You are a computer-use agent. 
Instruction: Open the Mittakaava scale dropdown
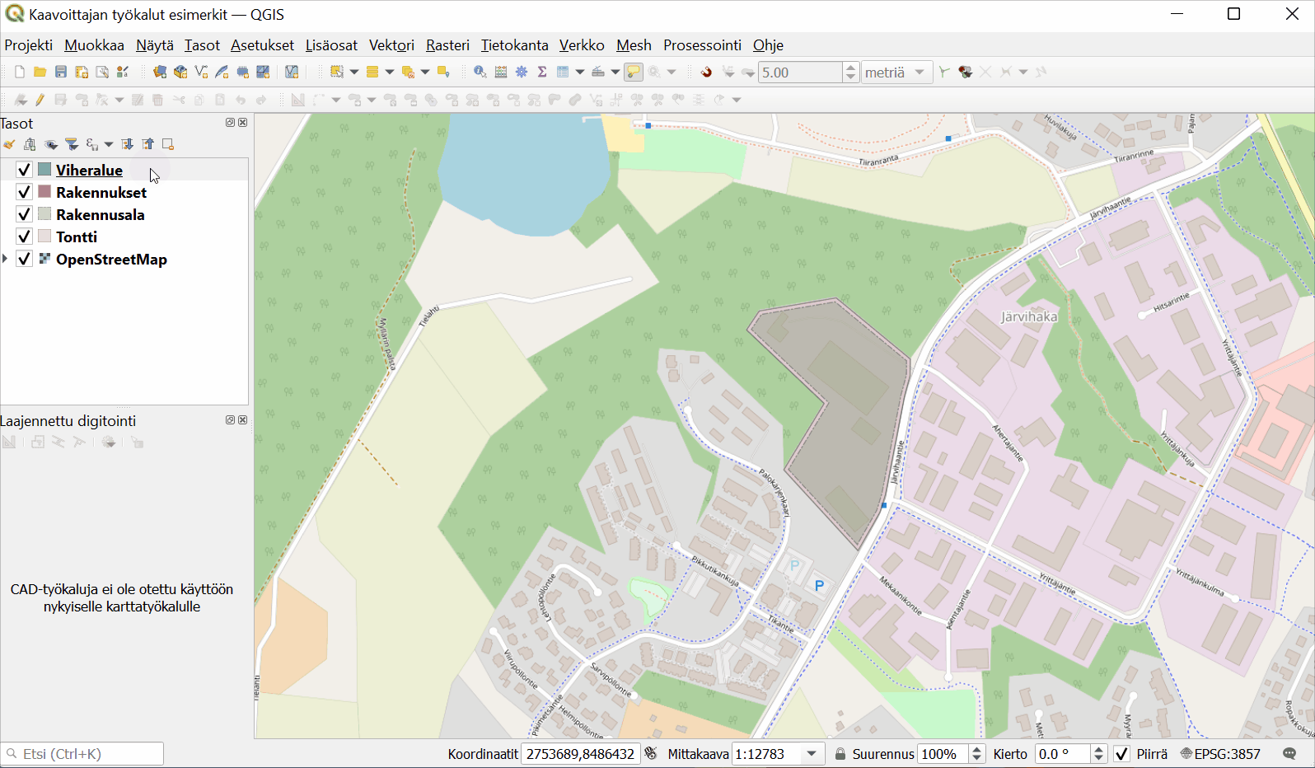tap(812, 754)
